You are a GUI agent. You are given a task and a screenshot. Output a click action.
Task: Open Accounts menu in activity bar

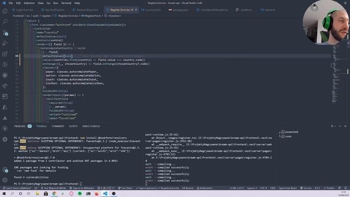[5, 170]
